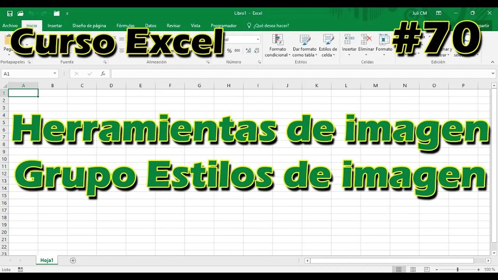The width and height of the screenshot is (498, 280).
Task: Open Dar formato como tabla gallery
Action: tap(305, 46)
